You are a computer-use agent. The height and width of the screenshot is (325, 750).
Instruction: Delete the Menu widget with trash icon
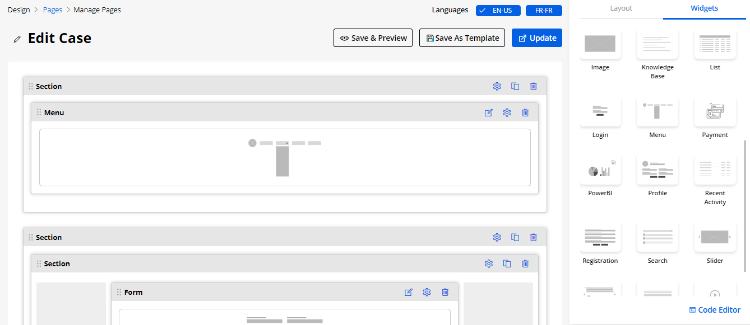pos(525,112)
